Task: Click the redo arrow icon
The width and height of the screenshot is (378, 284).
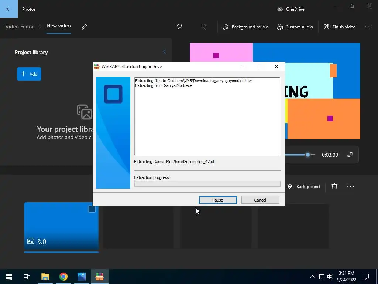Action: [204, 27]
